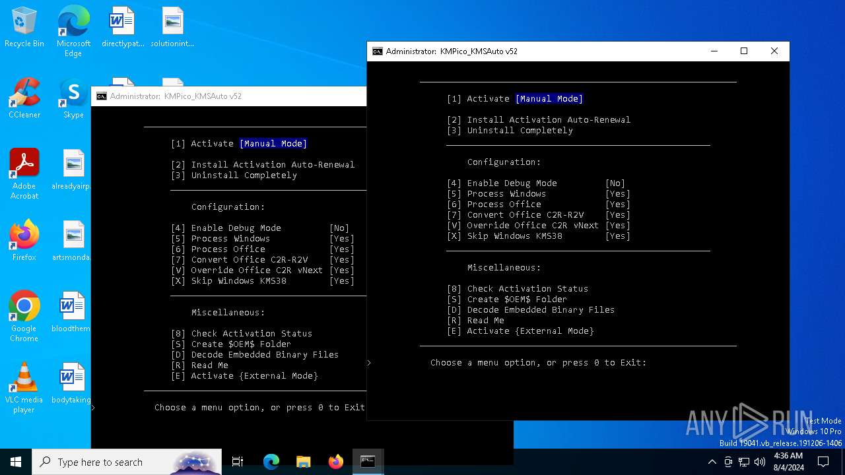Click '[No]' value beside Debug Mode, front window
The width and height of the screenshot is (845, 475).
pos(615,183)
